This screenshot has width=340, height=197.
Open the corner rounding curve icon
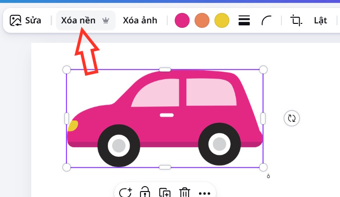click(x=266, y=20)
